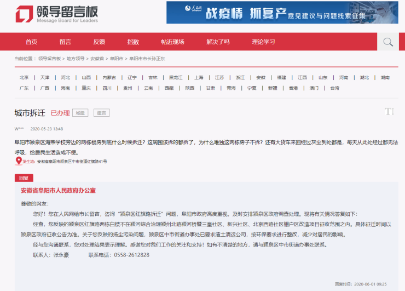Image resolution: width=405 pixels, height=291 pixels.
Task: Select the 福建 province link
Action: pos(281,77)
